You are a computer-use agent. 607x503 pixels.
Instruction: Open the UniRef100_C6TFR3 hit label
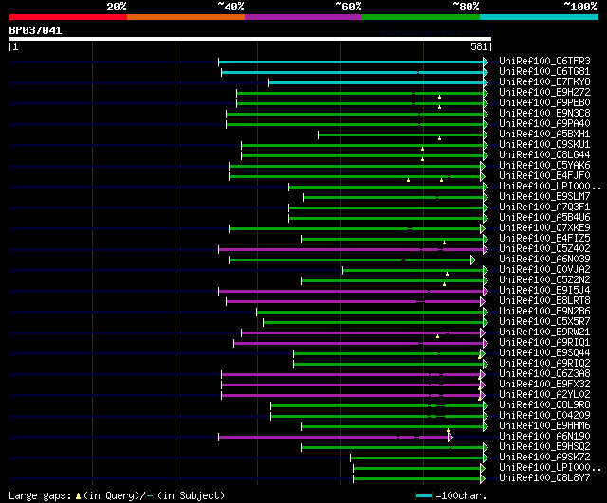point(544,61)
